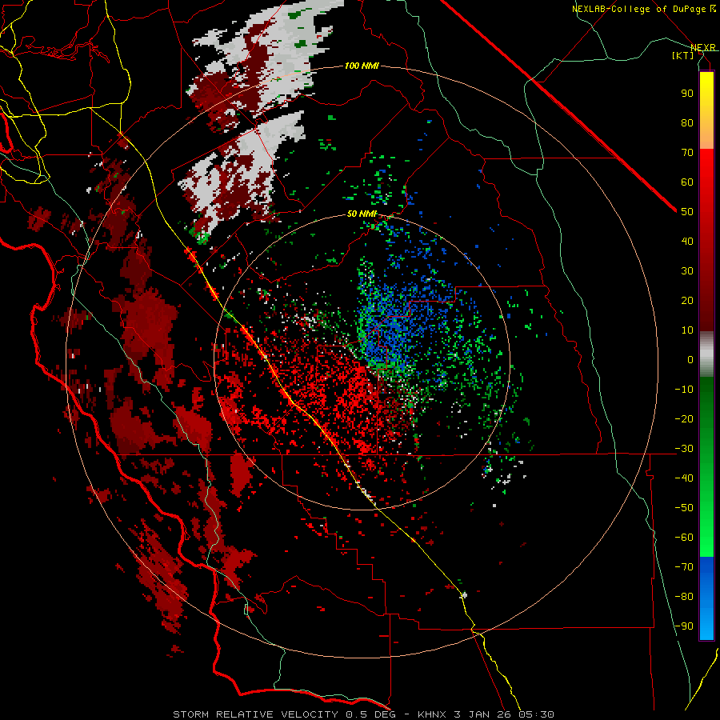Click the 10 value on velocity scale
The image size is (720, 720).
pyautogui.click(x=687, y=330)
